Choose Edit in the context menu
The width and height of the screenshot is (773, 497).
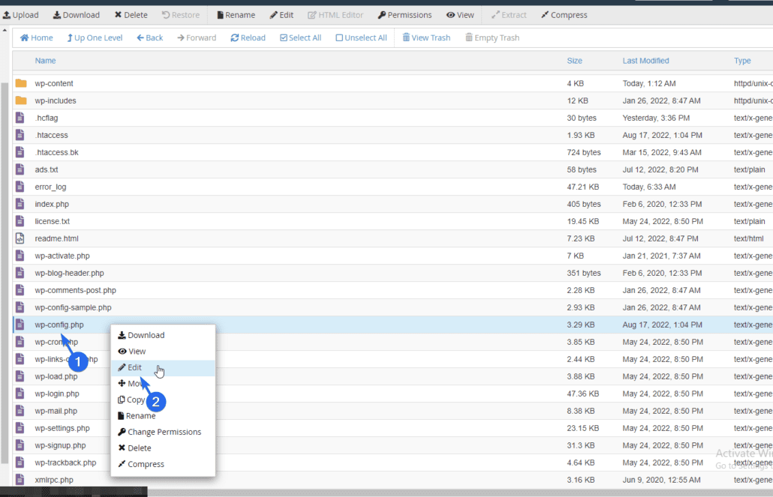(163, 367)
